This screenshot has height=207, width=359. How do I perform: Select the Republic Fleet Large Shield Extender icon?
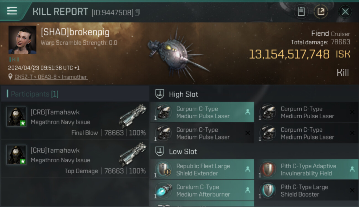163,169
